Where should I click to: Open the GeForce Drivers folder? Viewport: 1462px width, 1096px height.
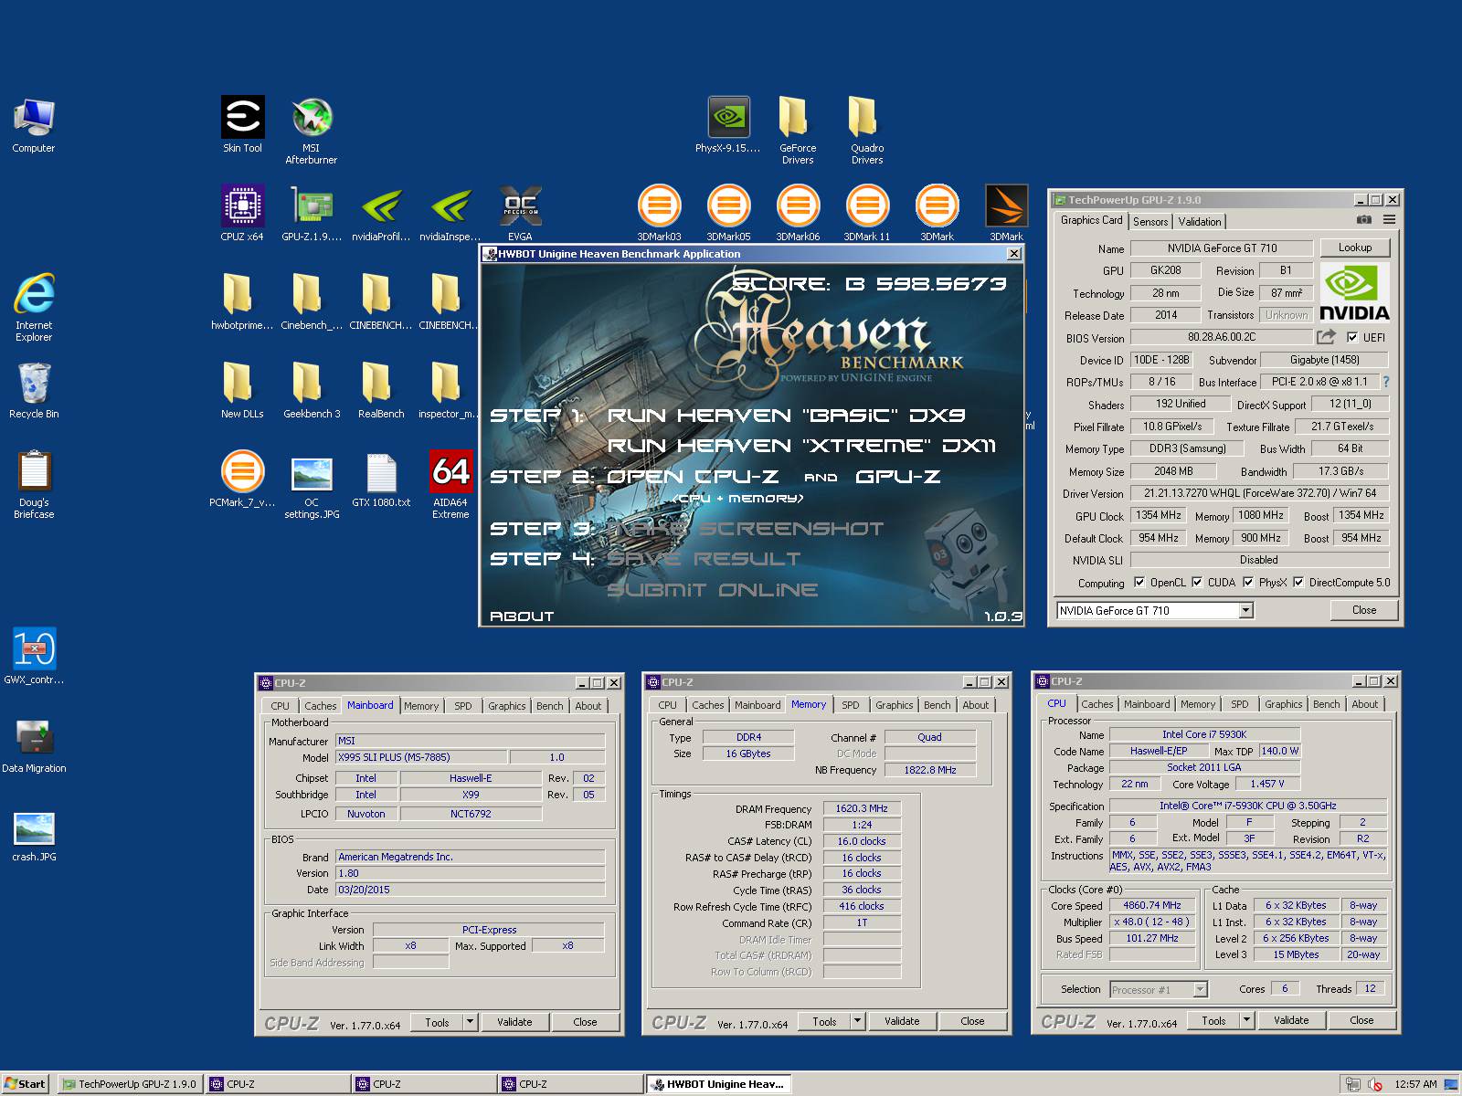coord(798,130)
